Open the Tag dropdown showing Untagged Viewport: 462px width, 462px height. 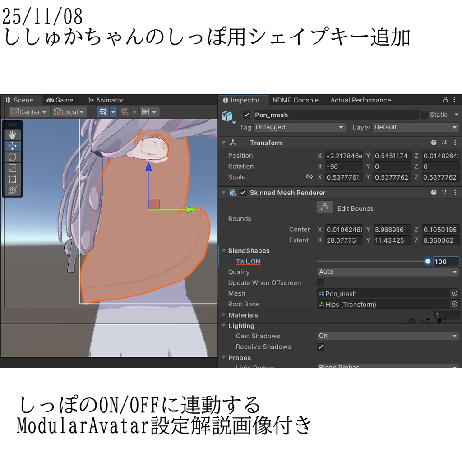(299, 127)
